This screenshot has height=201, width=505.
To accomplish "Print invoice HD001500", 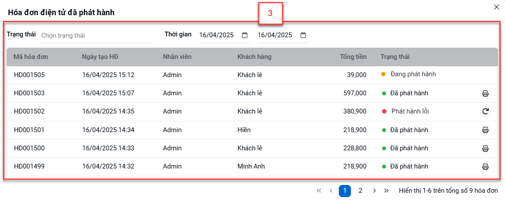I will coord(485,149).
